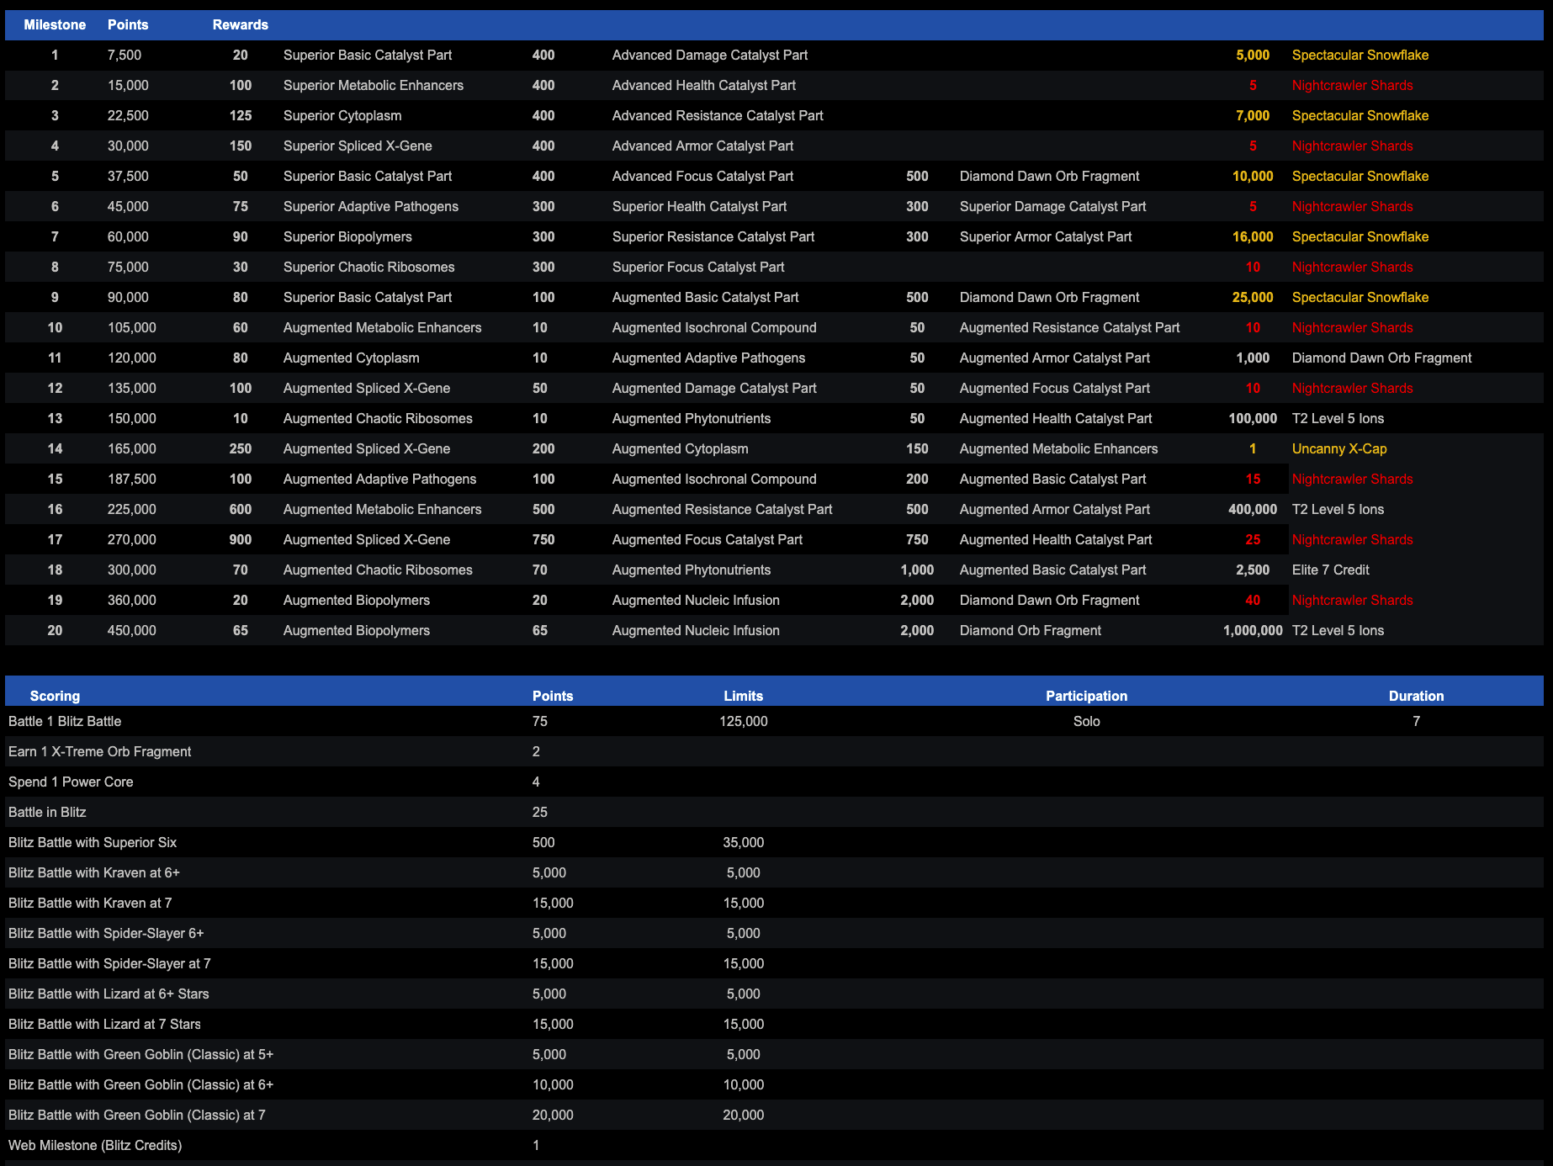
Task: Select Green Goblin (Classic) at 6+ row
Action: [x=774, y=1084]
